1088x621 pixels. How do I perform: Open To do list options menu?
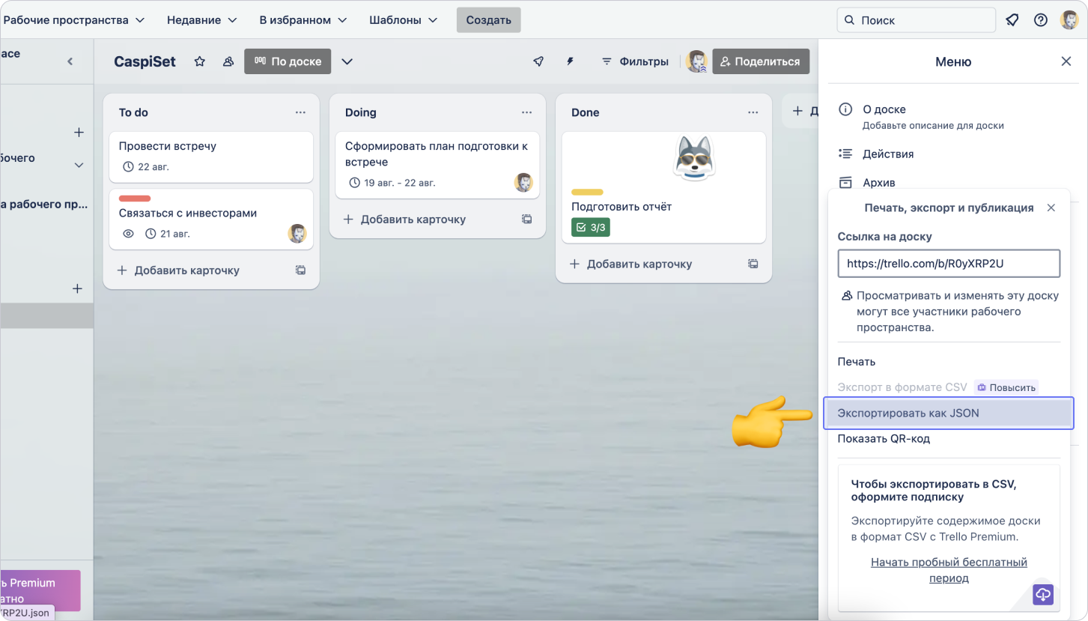[300, 112]
